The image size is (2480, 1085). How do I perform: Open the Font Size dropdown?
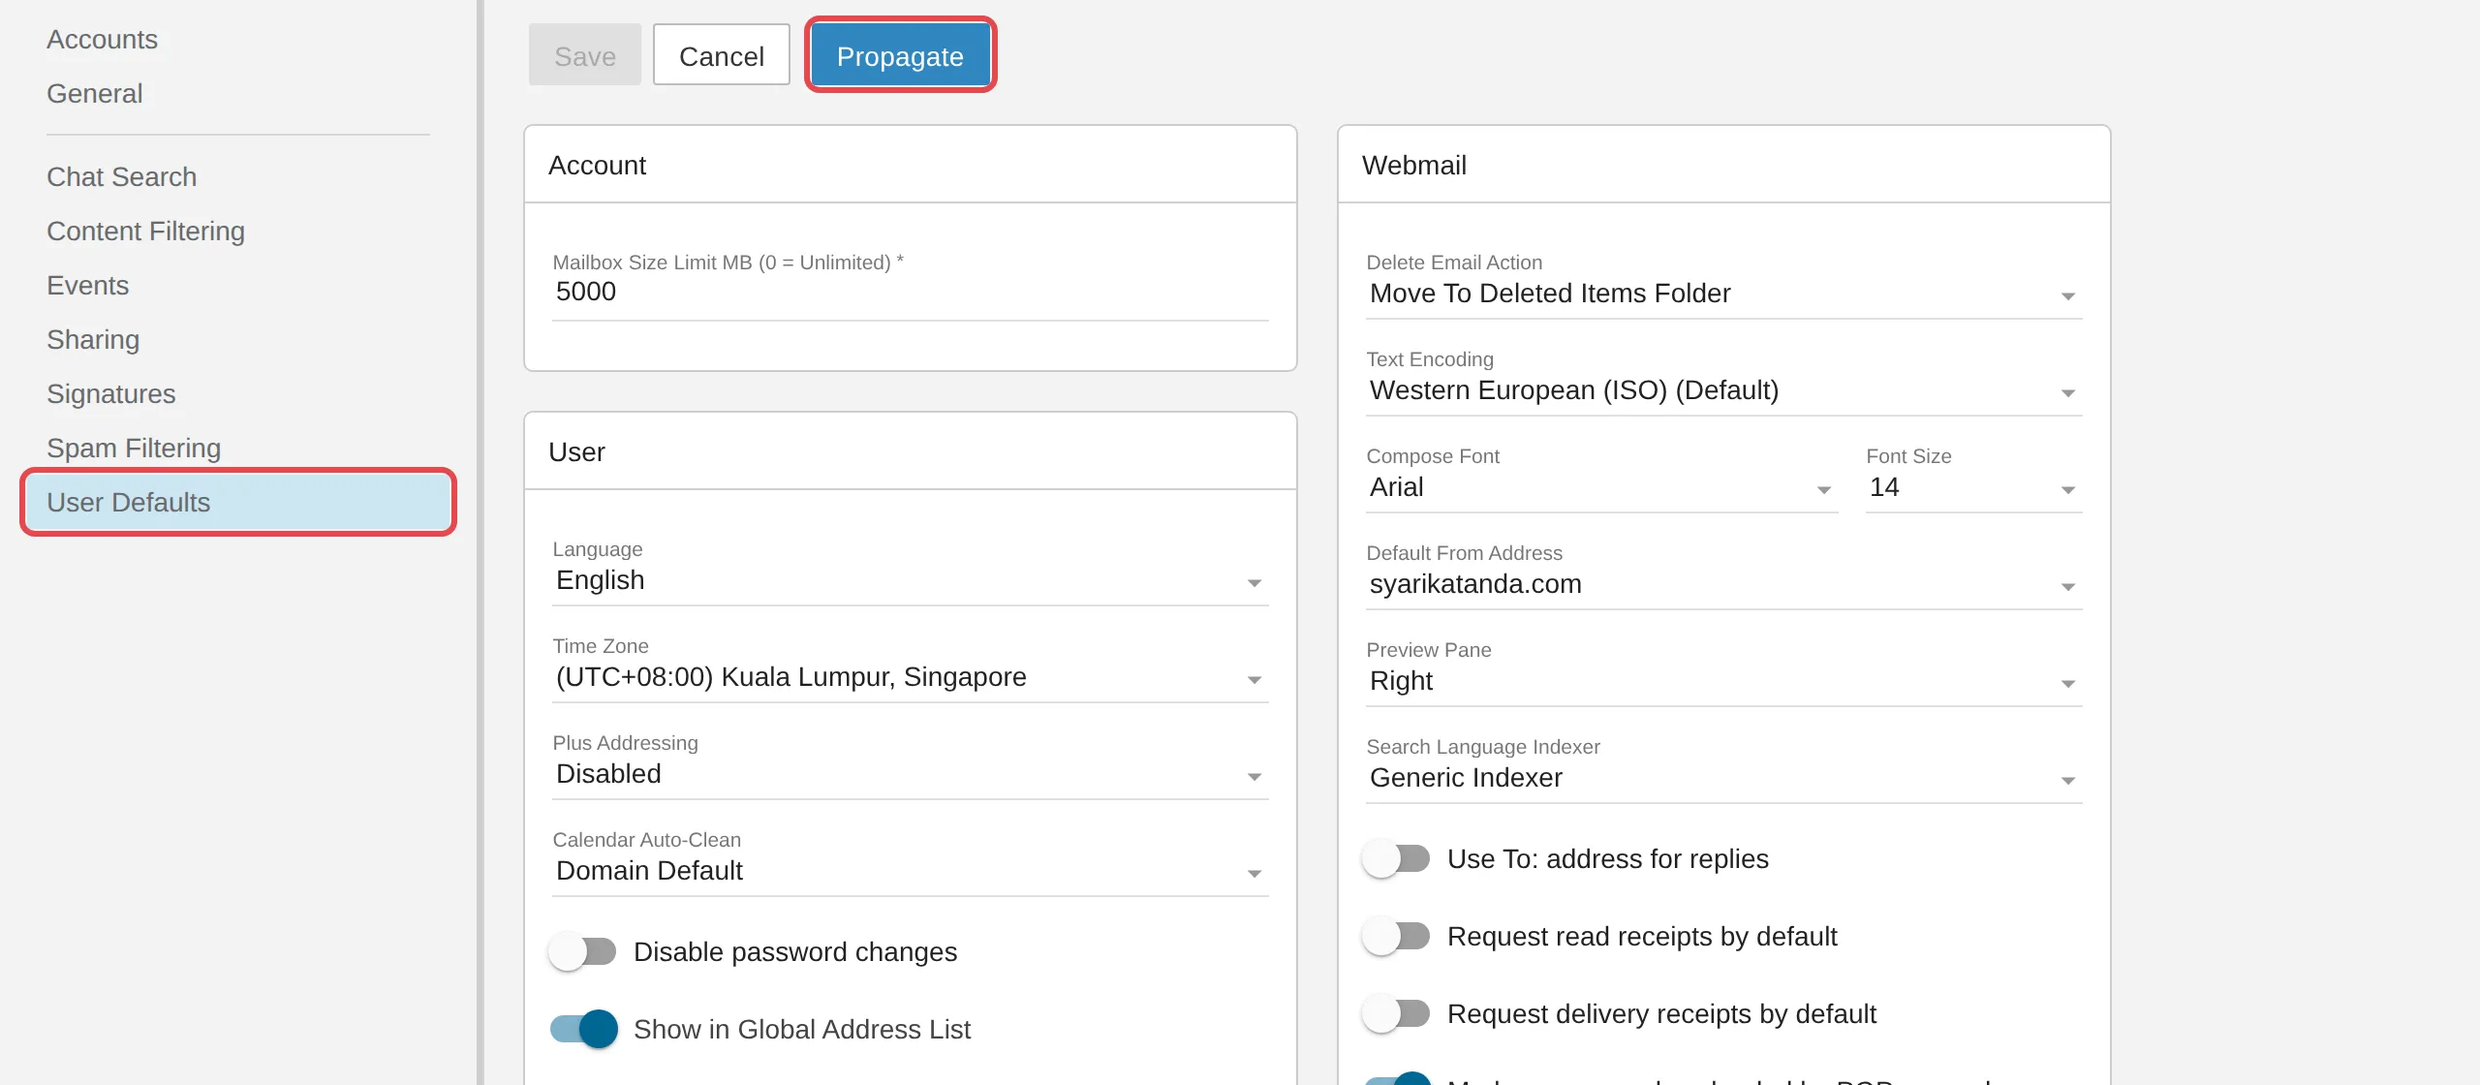click(1973, 487)
